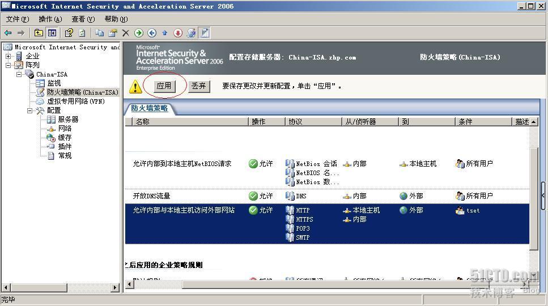This screenshot has height=306, width=548.
Task: Collapse the 配置 tree node
Action: point(29,110)
